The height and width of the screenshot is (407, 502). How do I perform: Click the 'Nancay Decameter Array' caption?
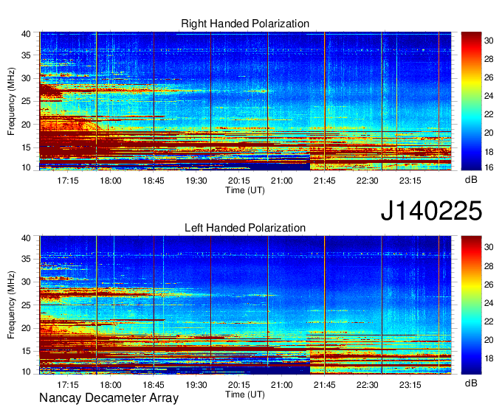[x=109, y=398]
